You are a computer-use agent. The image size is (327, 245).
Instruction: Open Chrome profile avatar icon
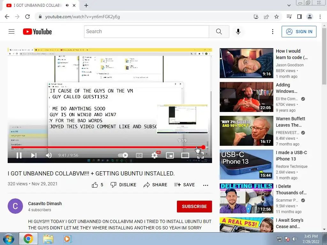tap(310, 17)
